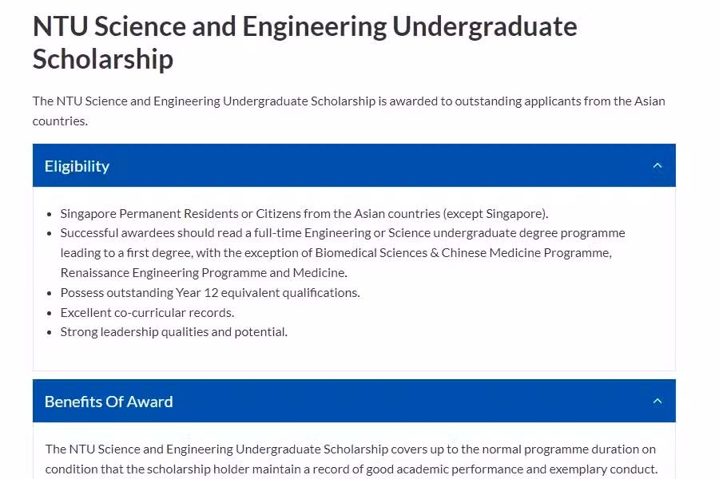719x479 pixels.
Task: Select the Singapore Permanent Residents bullet text
Action: pos(304,214)
